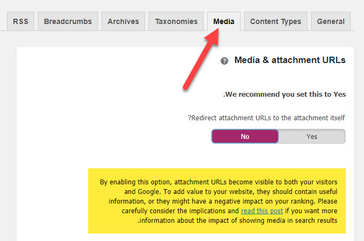364x241 pixels.
Task: Set redirect attachment URLs to Yes
Action: point(312,136)
